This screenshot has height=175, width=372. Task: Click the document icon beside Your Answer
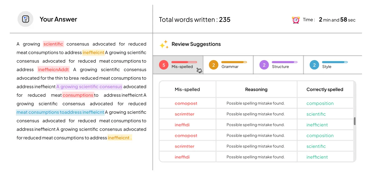click(x=25, y=19)
